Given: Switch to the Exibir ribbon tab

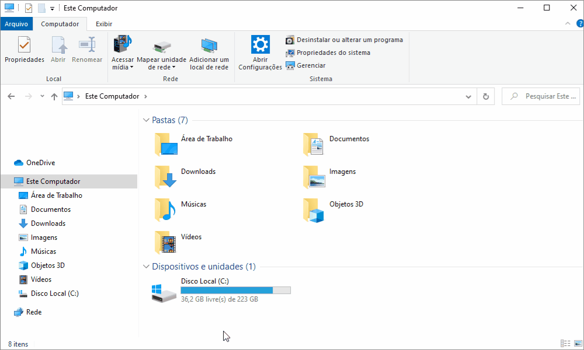Looking at the screenshot, I should point(104,24).
